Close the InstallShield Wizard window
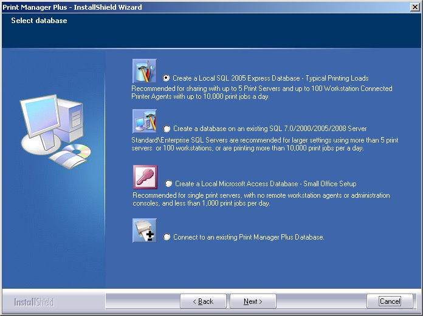This screenshot has height=316, width=423. [x=415, y=7]
